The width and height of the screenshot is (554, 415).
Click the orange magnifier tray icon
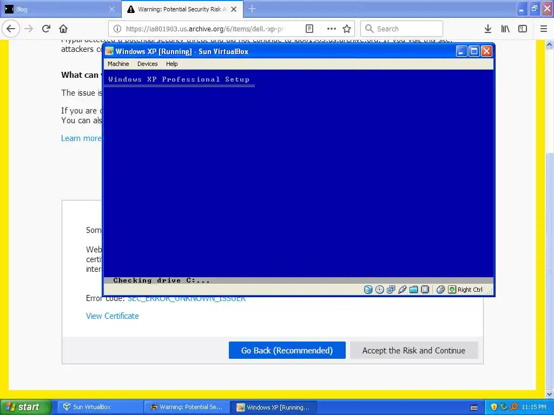(514, 407)
